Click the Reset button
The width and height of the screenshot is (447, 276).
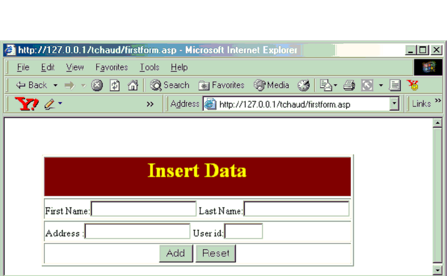216,253
